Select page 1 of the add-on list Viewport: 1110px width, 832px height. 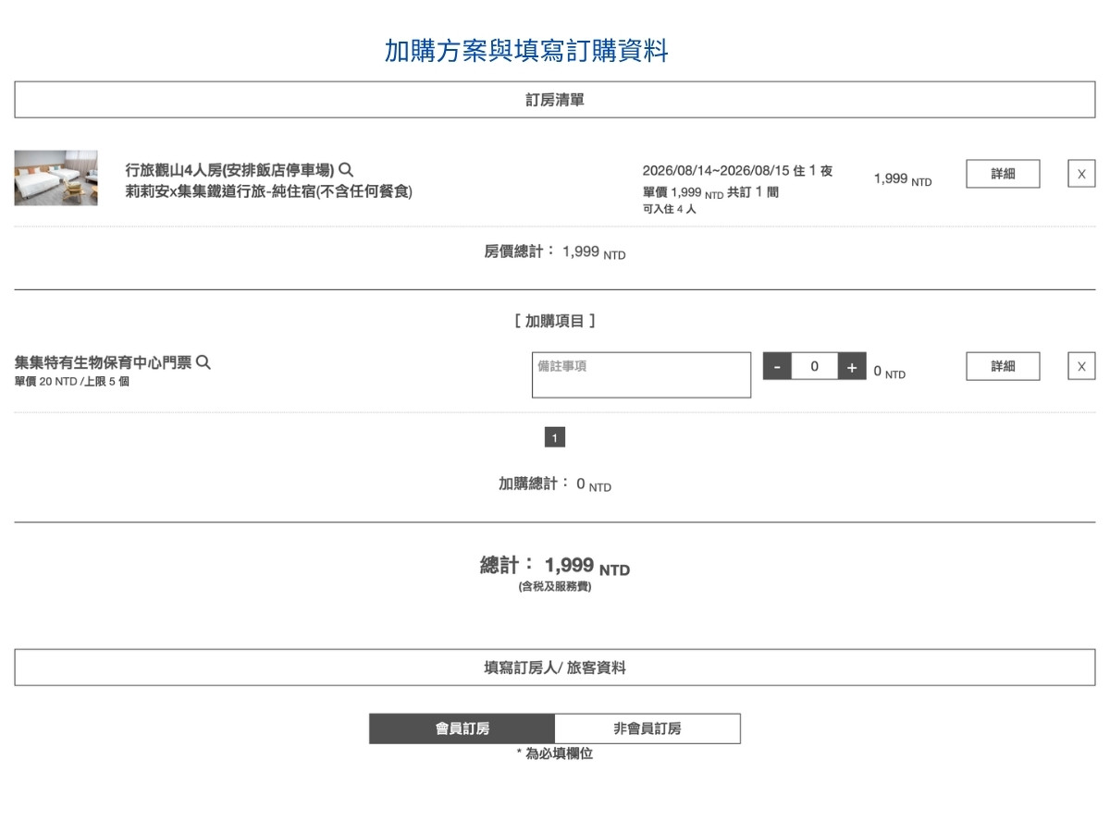click(x=554, y=436)
